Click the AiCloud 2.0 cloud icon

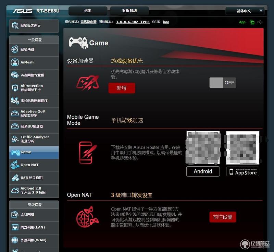15,190
